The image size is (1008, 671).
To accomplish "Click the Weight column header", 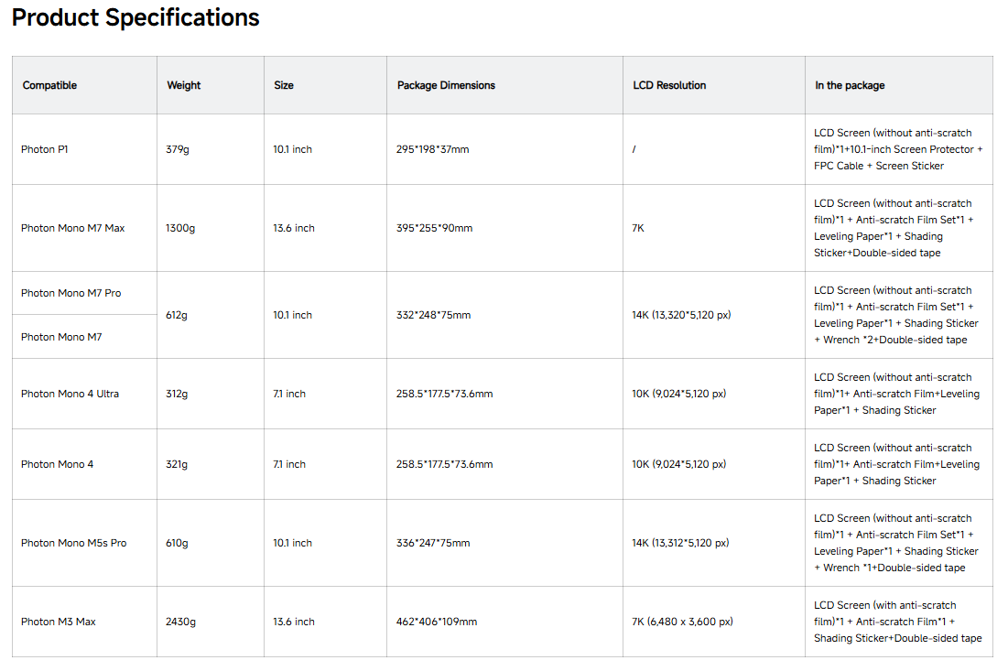I will 183,85.
